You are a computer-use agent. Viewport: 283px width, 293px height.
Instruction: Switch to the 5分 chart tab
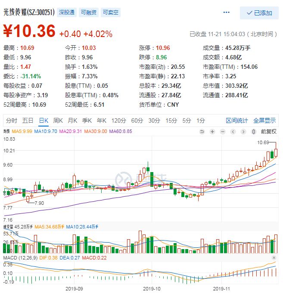[187, 120]
